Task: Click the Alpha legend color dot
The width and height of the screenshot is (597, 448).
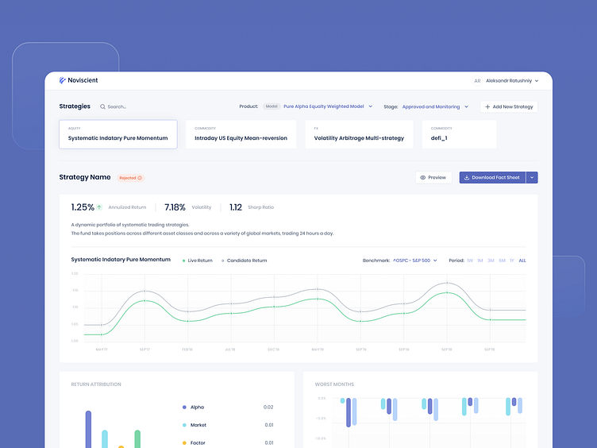Action: click(184, 407)
